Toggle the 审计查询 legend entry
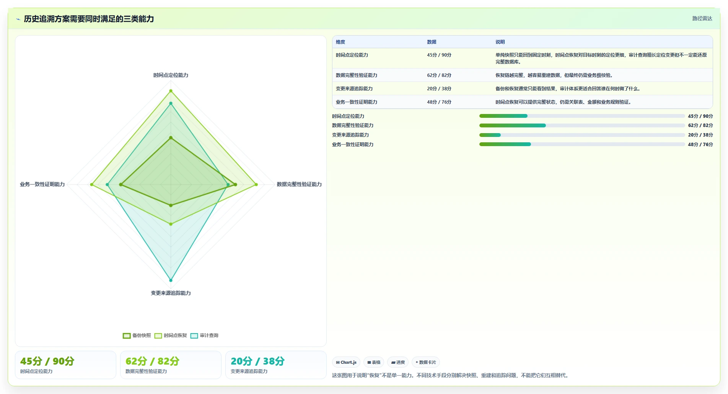Image resolution: width=728 pixels, height=394 pixels. (204, 335)
